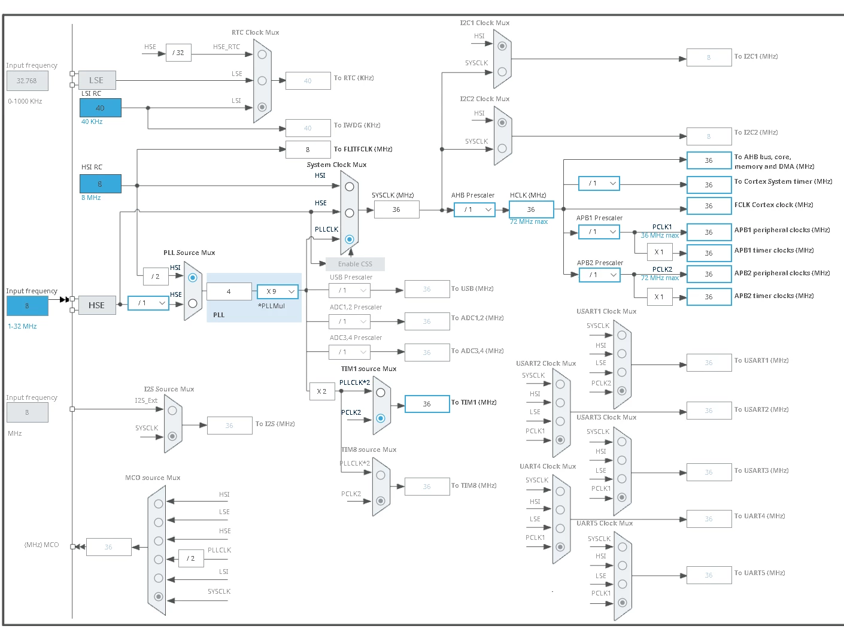Click the X 1 multiplier under APB1 Prescaler

click(659, 252)
